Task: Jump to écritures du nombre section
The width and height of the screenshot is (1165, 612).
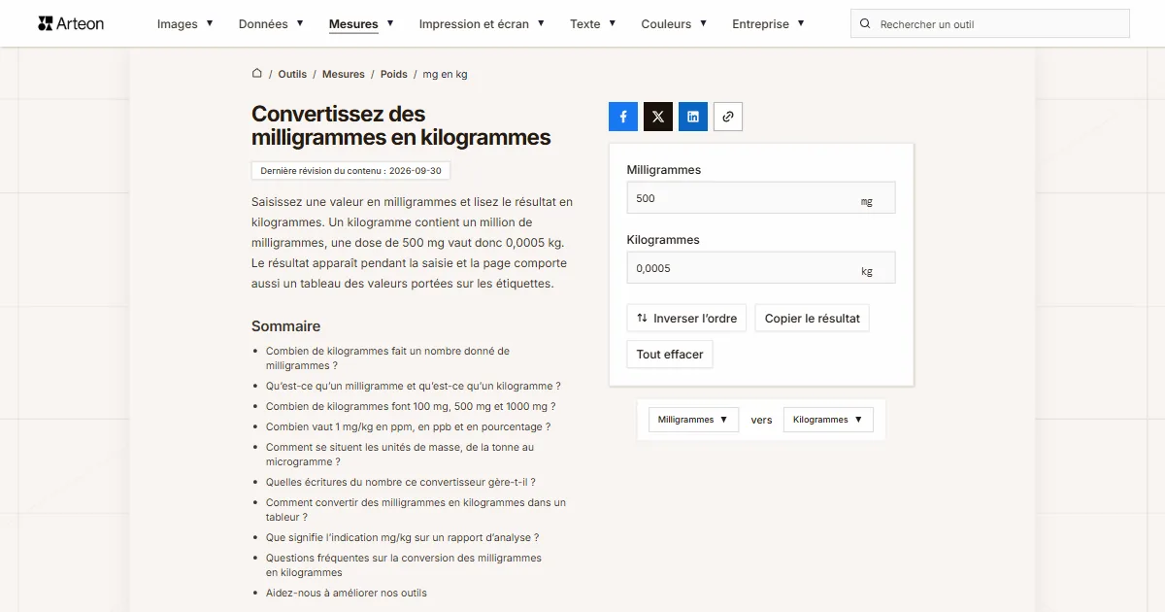Action: [401, 482]
